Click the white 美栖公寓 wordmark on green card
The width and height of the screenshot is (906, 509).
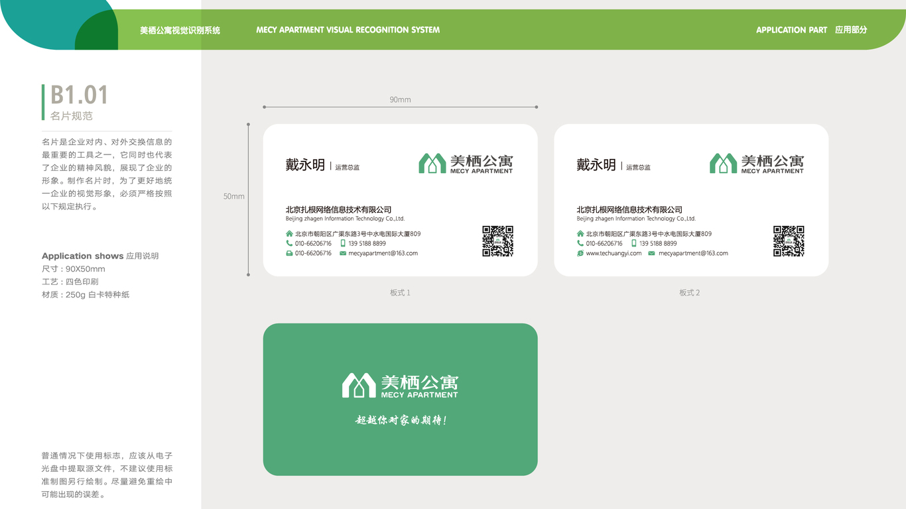(x=420, y=383)
